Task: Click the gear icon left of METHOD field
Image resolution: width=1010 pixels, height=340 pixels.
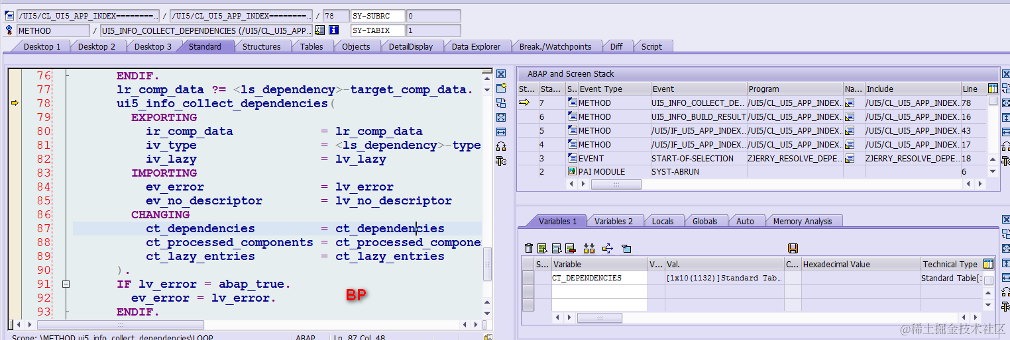Action: tap(9, 30)
